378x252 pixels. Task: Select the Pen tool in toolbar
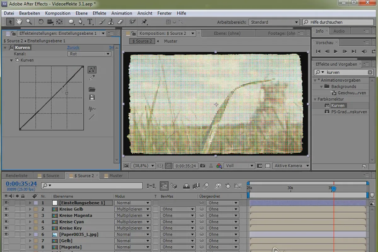pos(81,22)
